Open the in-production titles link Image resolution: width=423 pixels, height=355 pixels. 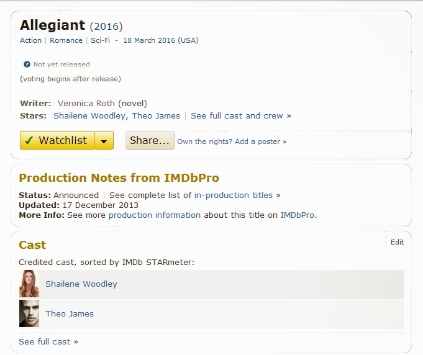234,195
